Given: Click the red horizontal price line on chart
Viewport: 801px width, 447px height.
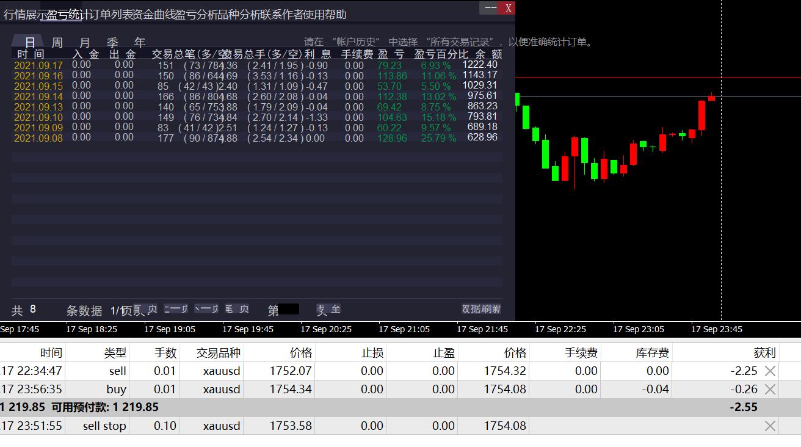Looking at the screenshot, I should coord(658,78).
